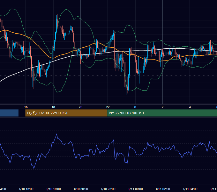Click the 0 hour label on price chart axis
Viewport: 217px width, 192px height.
click(135, 107)
